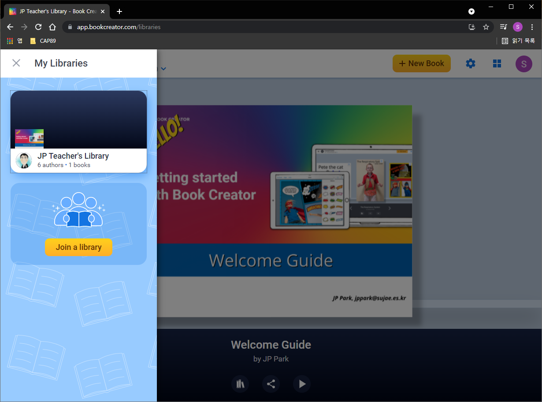Switch to grid view icon
542x402 pixels.
pos(497,63)
